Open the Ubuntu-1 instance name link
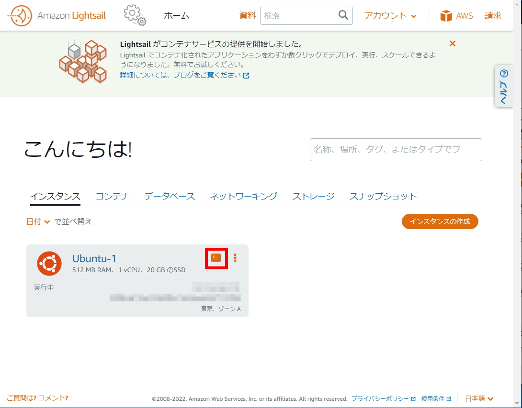The image size is (522, 408). tap(94, 258)
